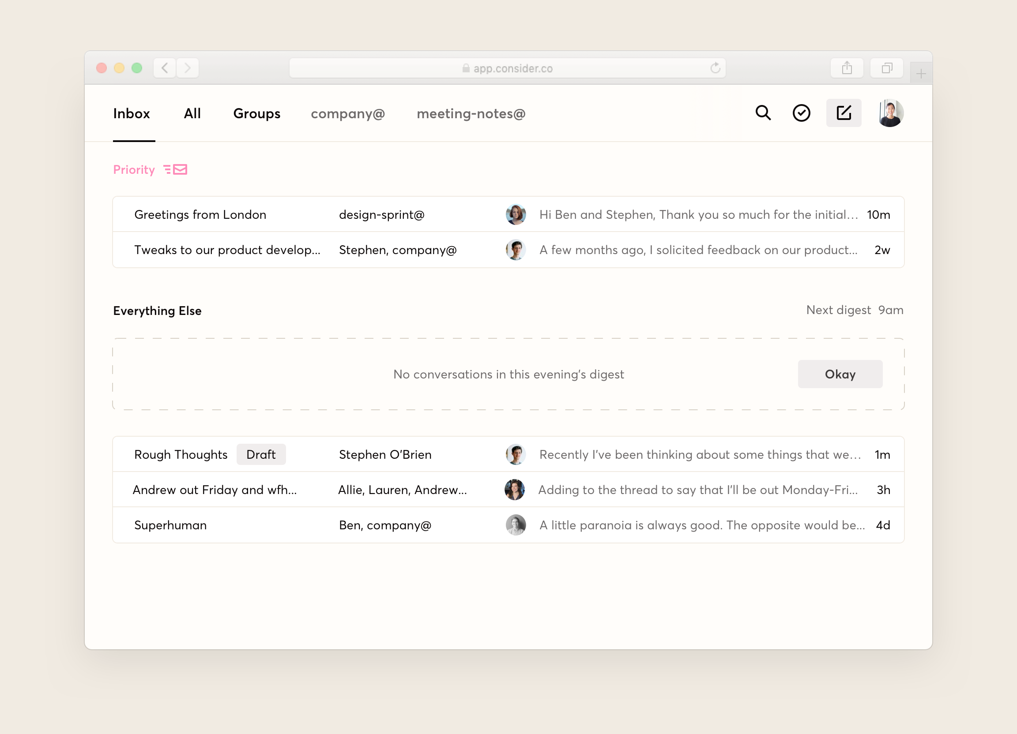The width and height of the screenshot is (1017, 734).
Task: Show all tabs overview icon
Action: 886,68
